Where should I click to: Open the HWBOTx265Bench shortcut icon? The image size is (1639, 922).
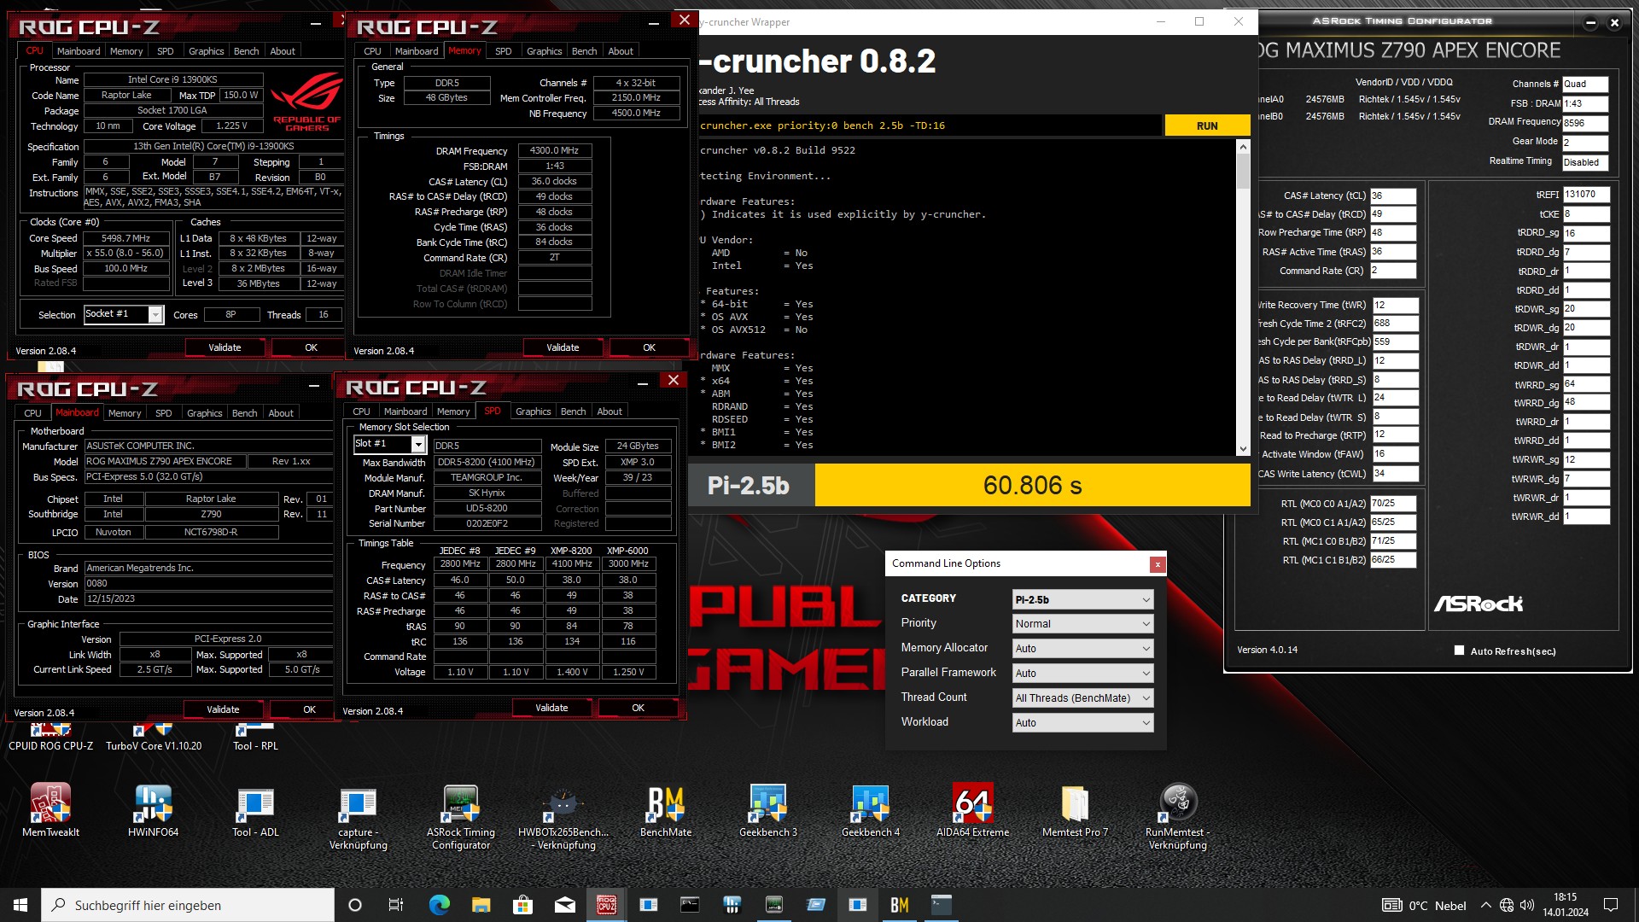tap(563, 818)
